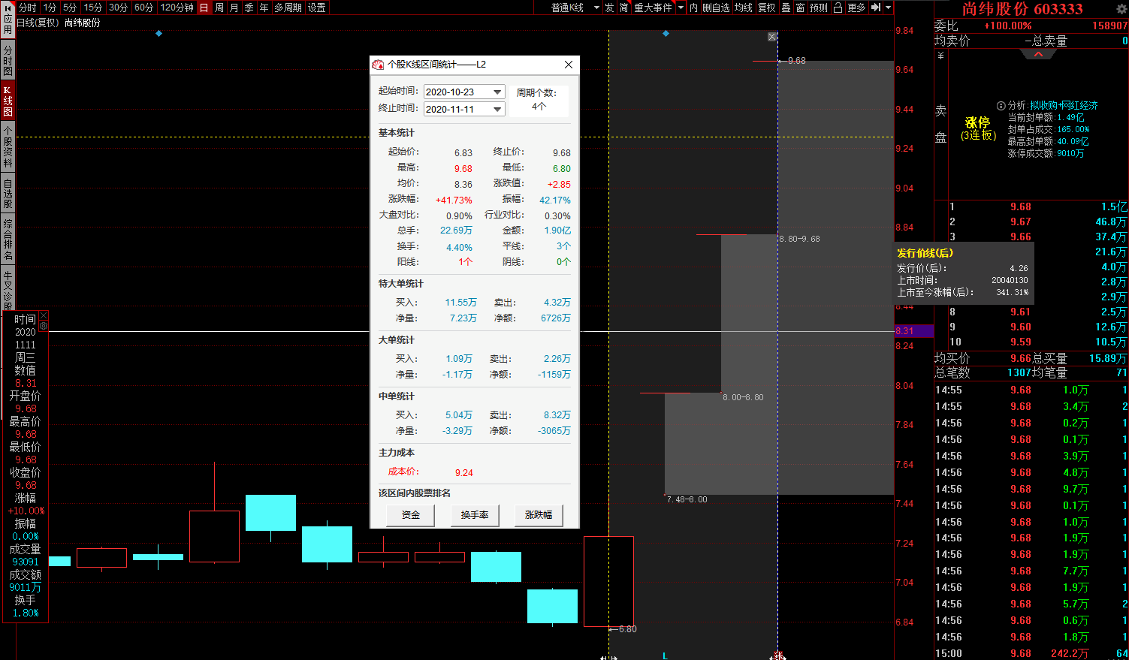The width and height of the screenshot is (1129, 660).
Task: Click the collapse-right panel arrow icon
Action: pos(876,8)
